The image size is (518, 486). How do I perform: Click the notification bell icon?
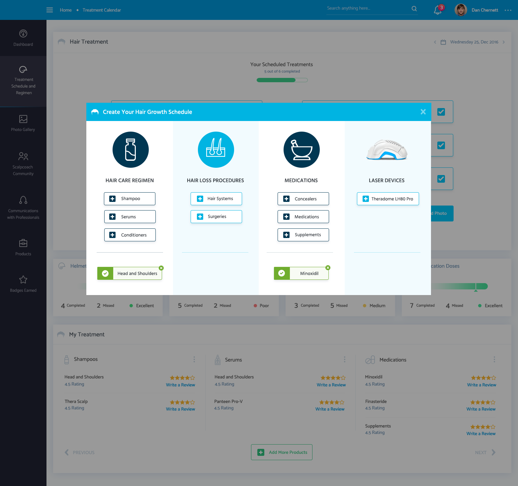438,10
